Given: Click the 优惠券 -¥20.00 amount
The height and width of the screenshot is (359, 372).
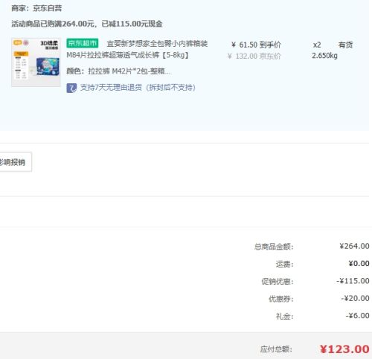Looking at the screenshot, I should point(355,298).
